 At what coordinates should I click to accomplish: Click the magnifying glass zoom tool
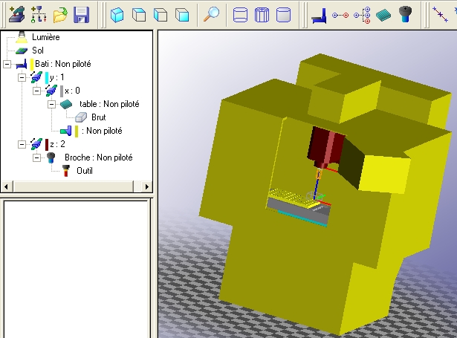point(211,14)
